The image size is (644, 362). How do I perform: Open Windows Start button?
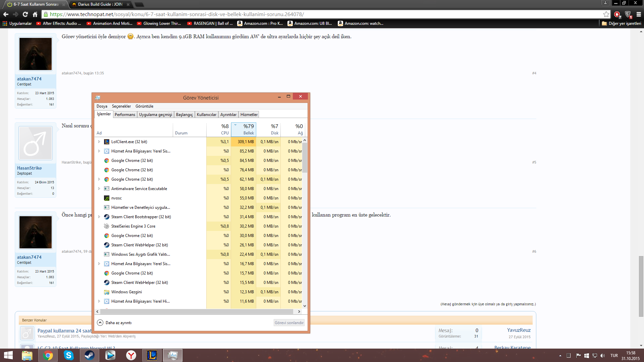[x=8, y=355]
